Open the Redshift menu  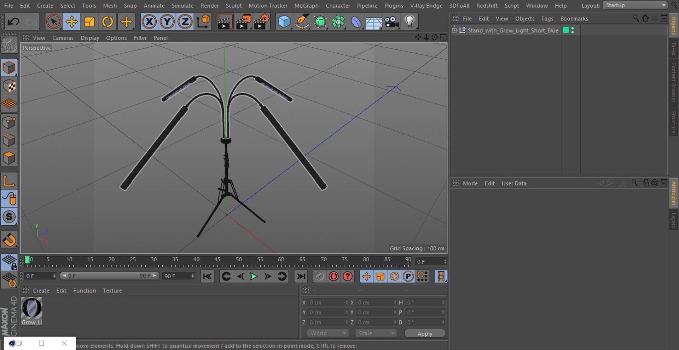487,6
